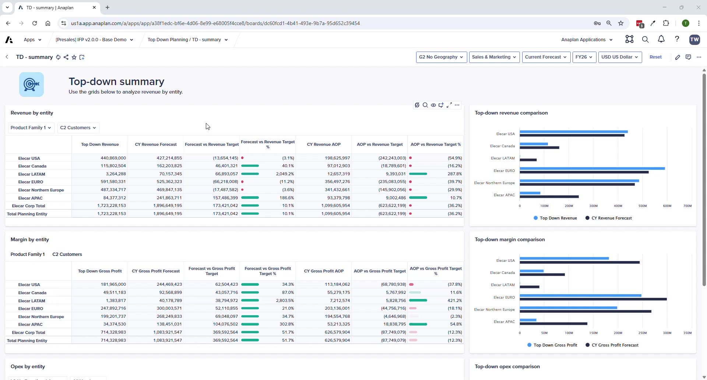Open Top Down Planning / TD - summary breadcrumb menu
This screenshot has width=707, height=380.
click(x=187, y=40)
